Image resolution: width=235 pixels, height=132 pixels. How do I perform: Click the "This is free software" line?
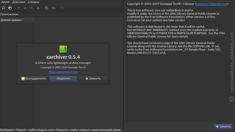click(160, 10)
